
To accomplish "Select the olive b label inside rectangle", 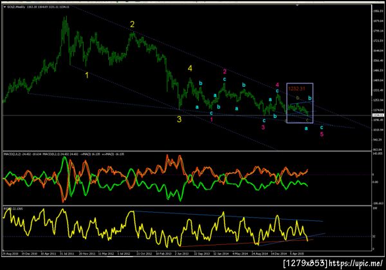I will coord(298,98).
